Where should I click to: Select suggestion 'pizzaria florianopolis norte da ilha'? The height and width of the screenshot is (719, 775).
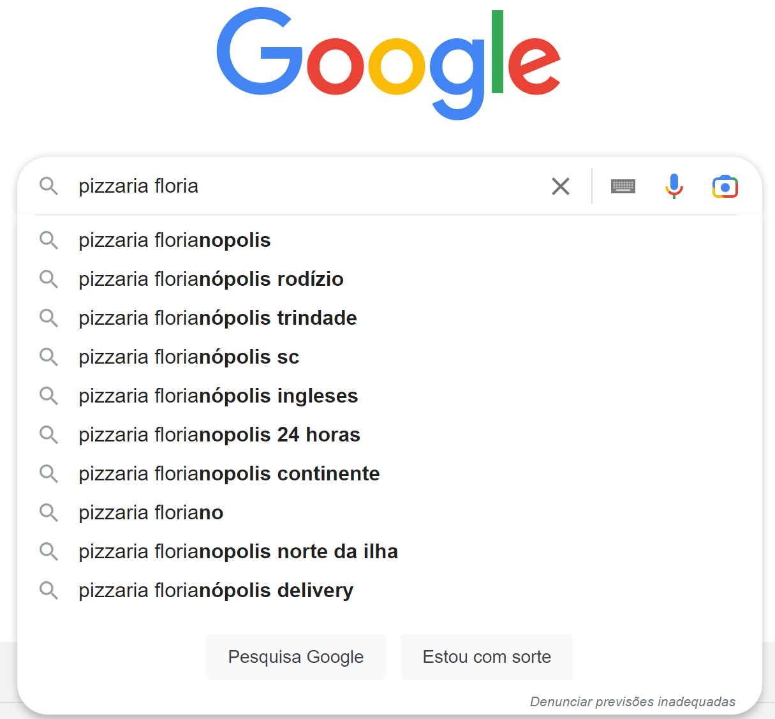pyautogui.click(x=238, y=551)
